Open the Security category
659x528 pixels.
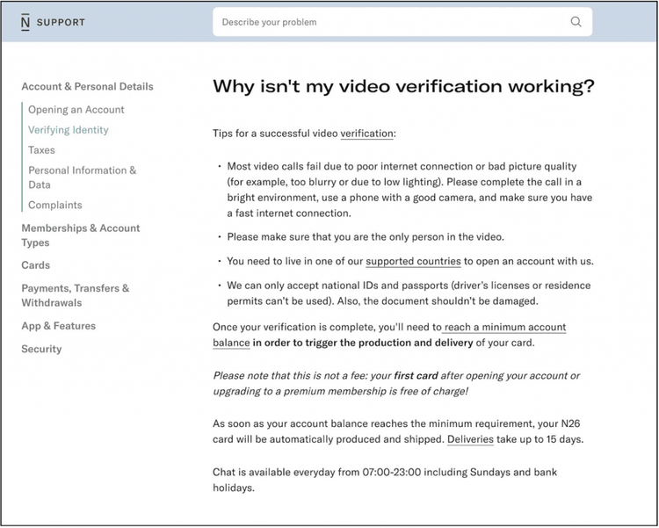[x=41, y=349]
